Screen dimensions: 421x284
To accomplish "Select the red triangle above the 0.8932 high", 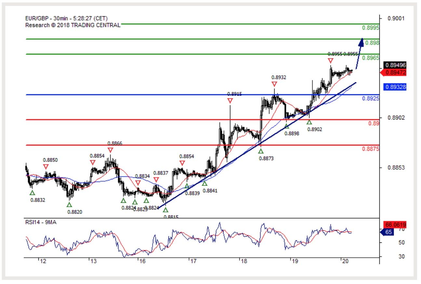I will pos(274,84).
